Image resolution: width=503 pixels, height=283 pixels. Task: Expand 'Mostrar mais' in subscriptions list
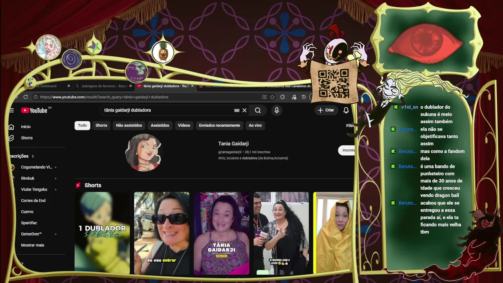[33, 245]
